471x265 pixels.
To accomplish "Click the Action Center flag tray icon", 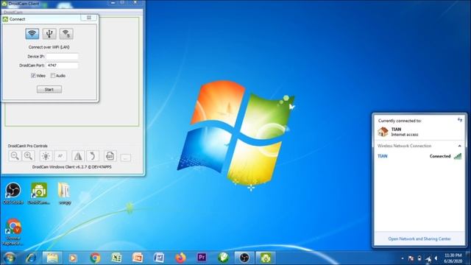I will coord(411,258).
